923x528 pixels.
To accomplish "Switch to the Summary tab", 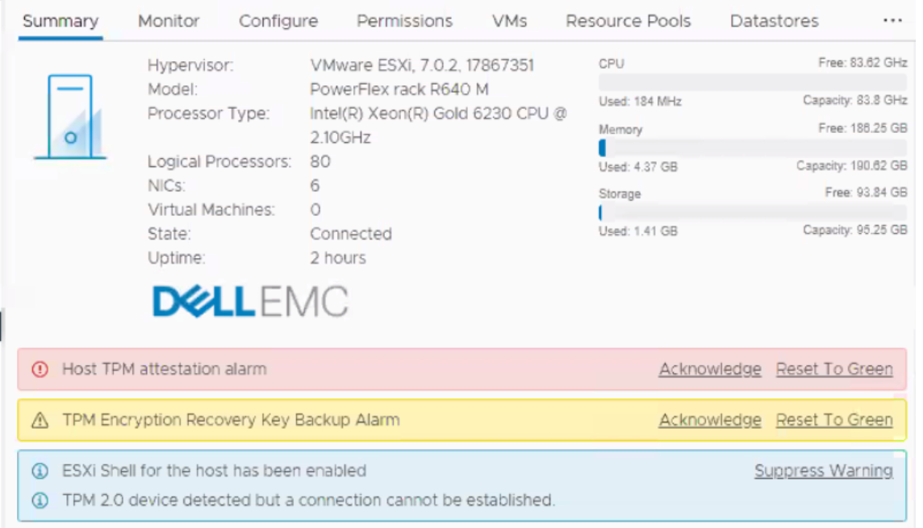I will coord(61,21).
